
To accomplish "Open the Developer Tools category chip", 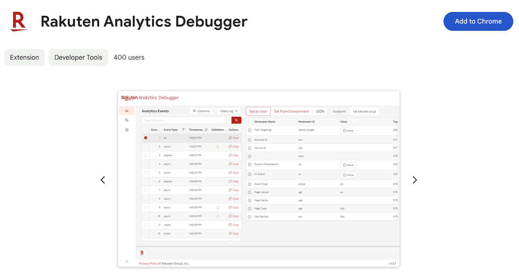I will (78, 58).
